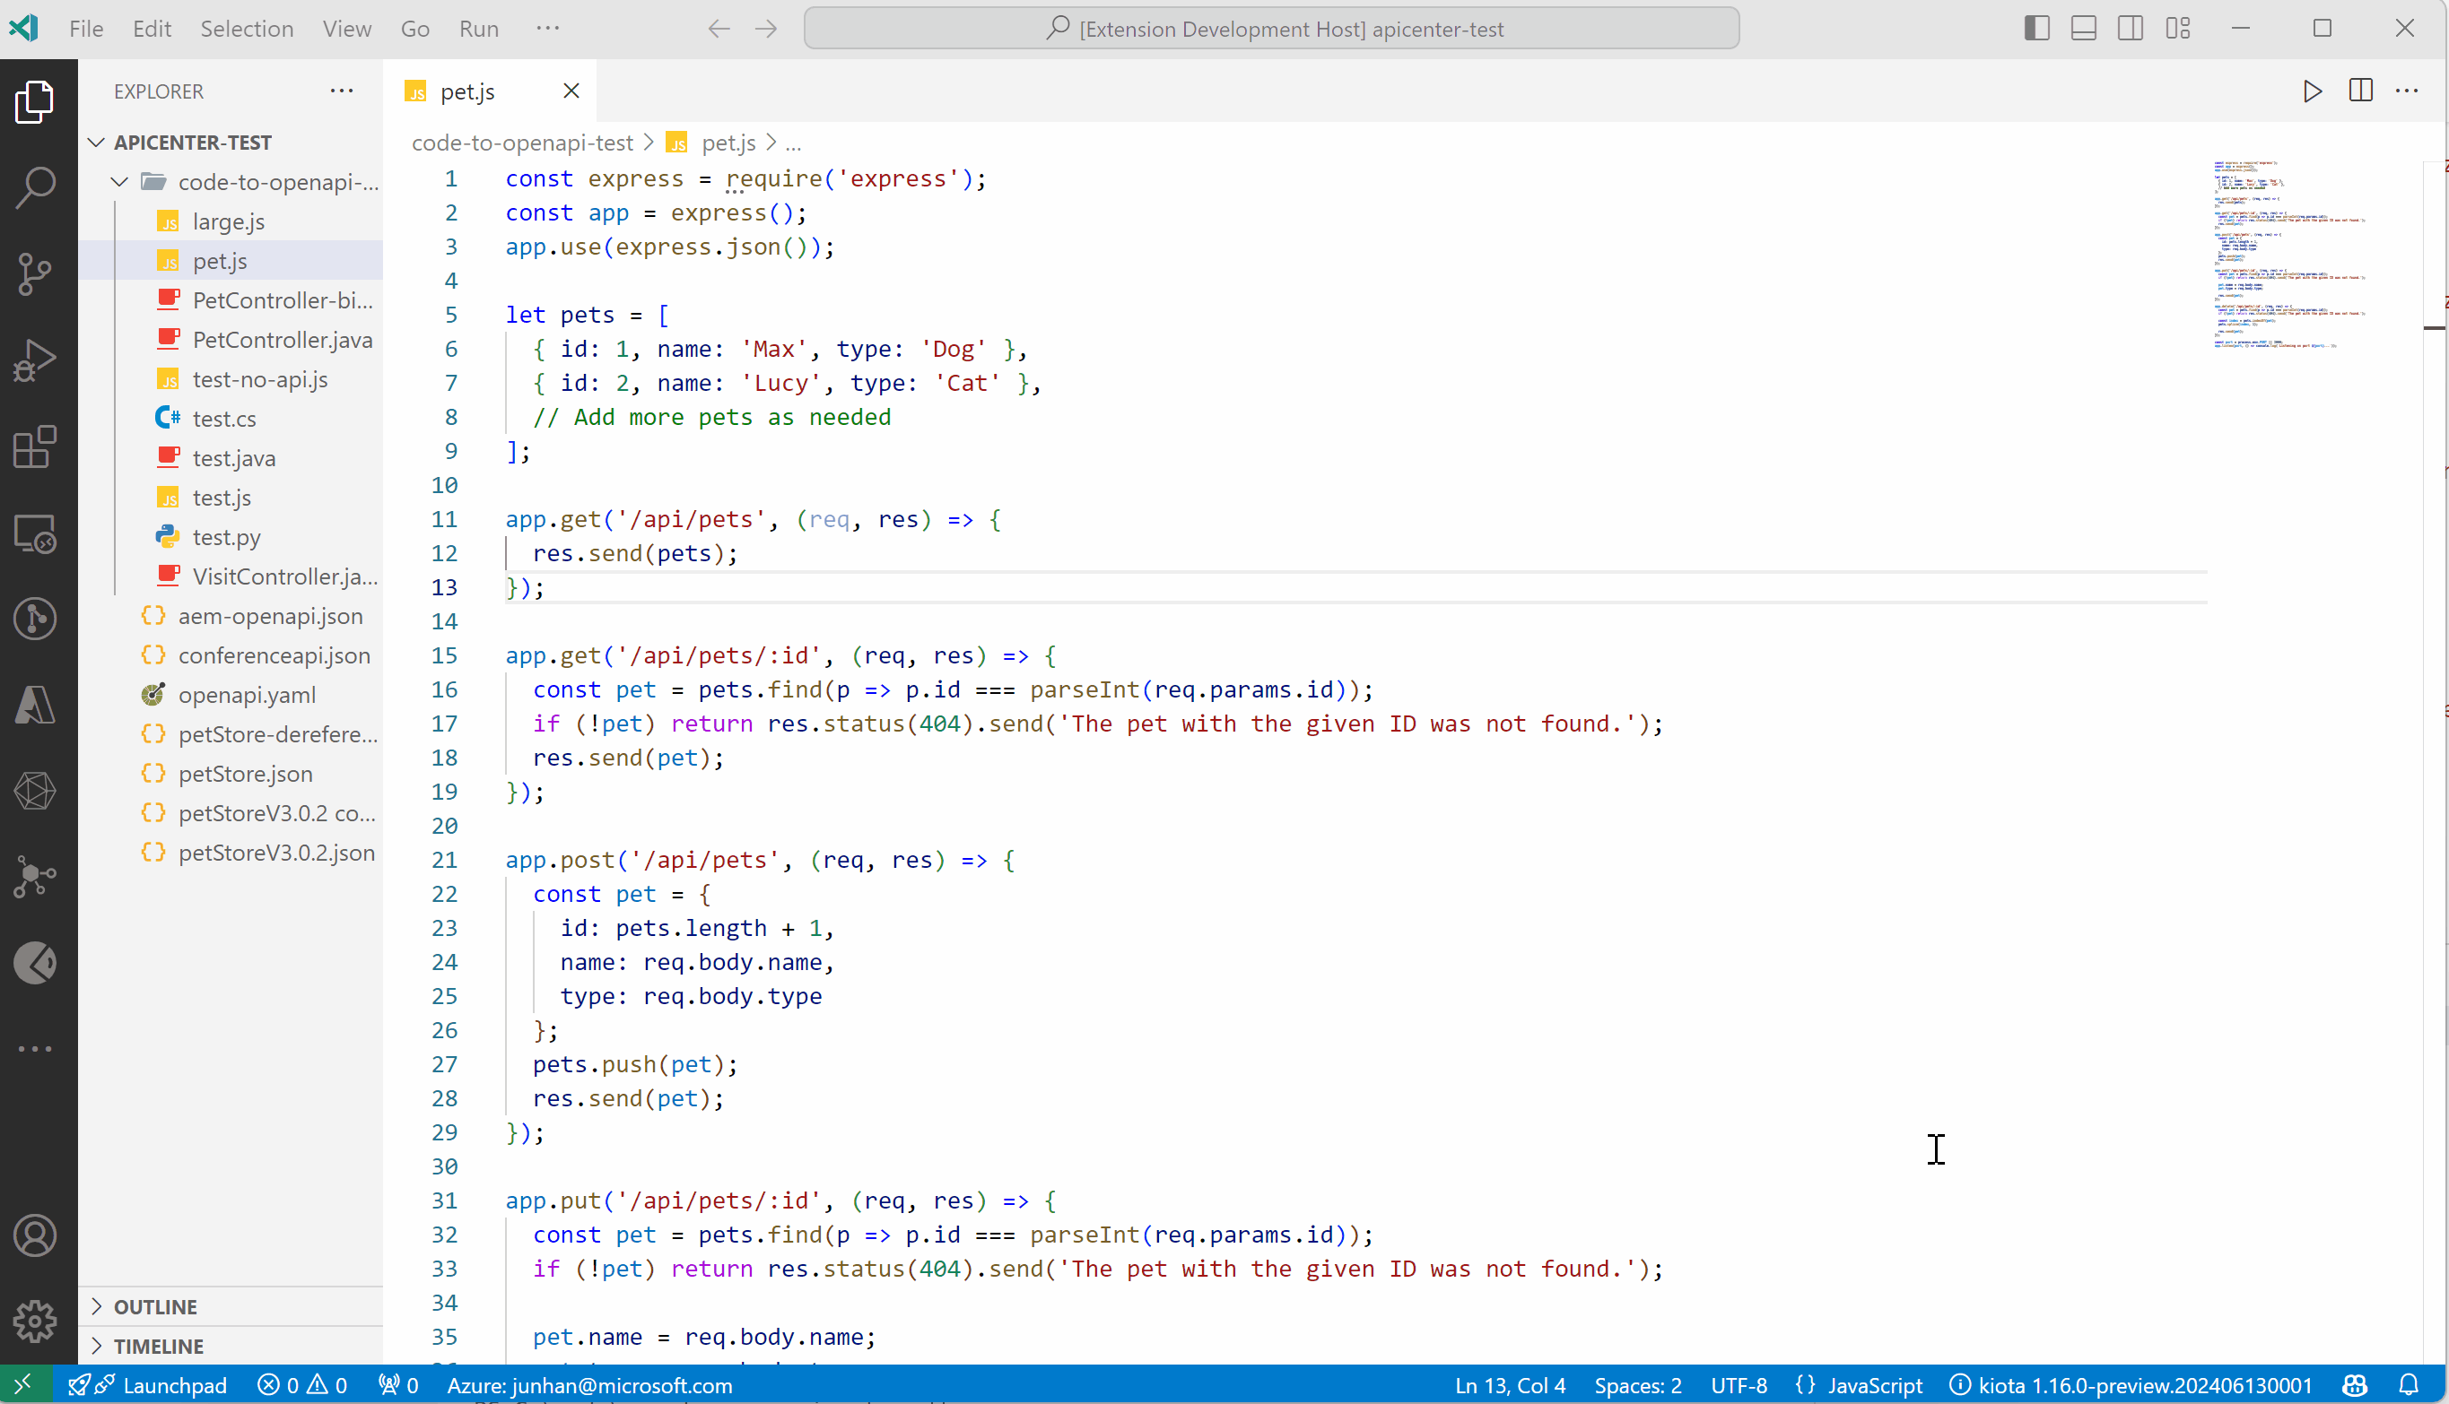Click the Azure account status entry

[589, 1384]
